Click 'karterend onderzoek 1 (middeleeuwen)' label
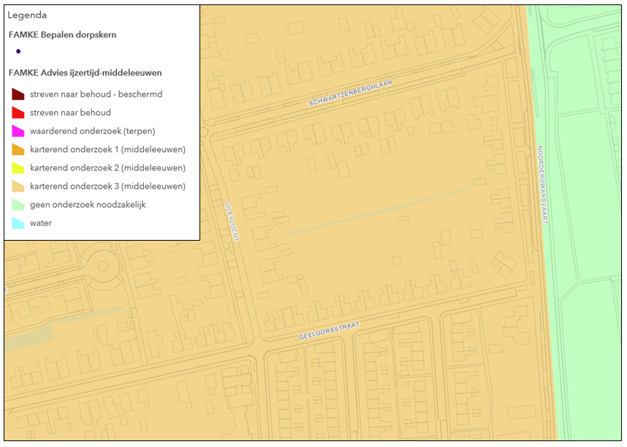 point(107,150)
